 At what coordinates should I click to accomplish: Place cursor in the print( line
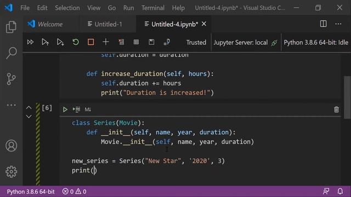pos(84,170)
